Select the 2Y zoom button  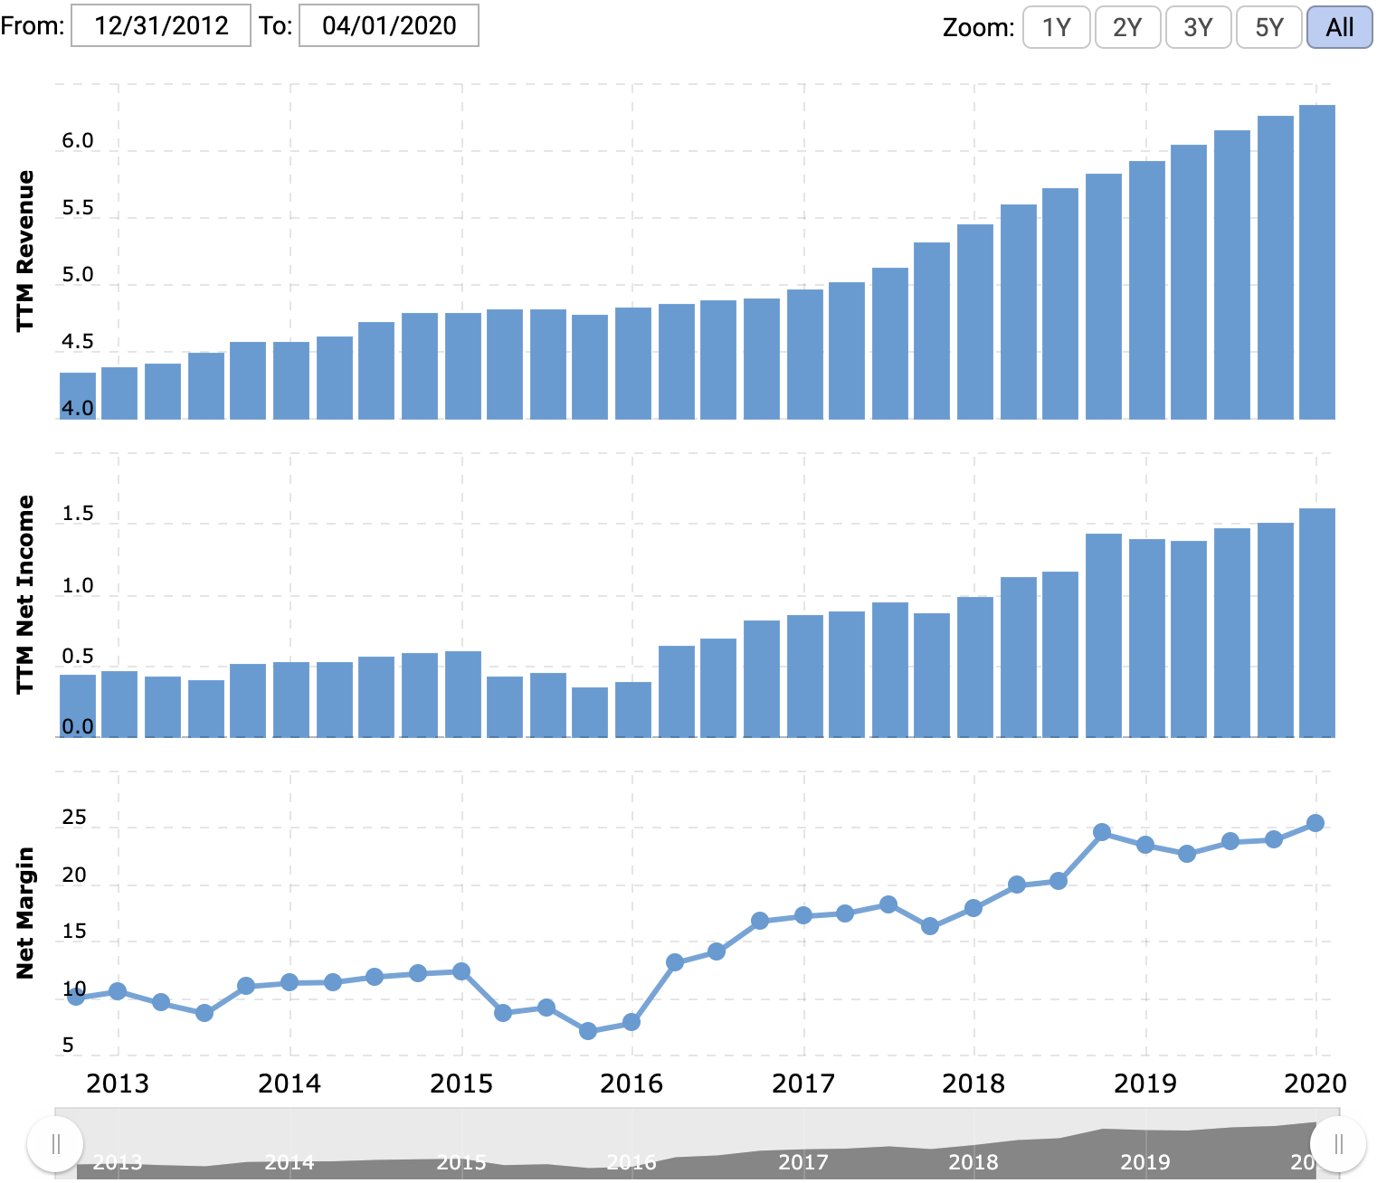pyautogui.click(x=1127, y=27)
